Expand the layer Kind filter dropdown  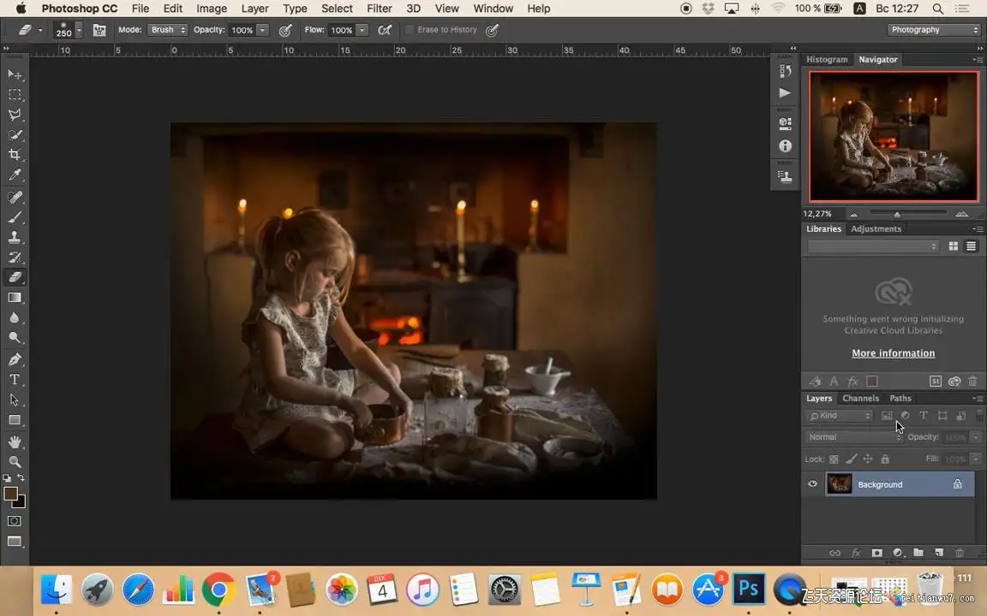click(x=840, y=416)
